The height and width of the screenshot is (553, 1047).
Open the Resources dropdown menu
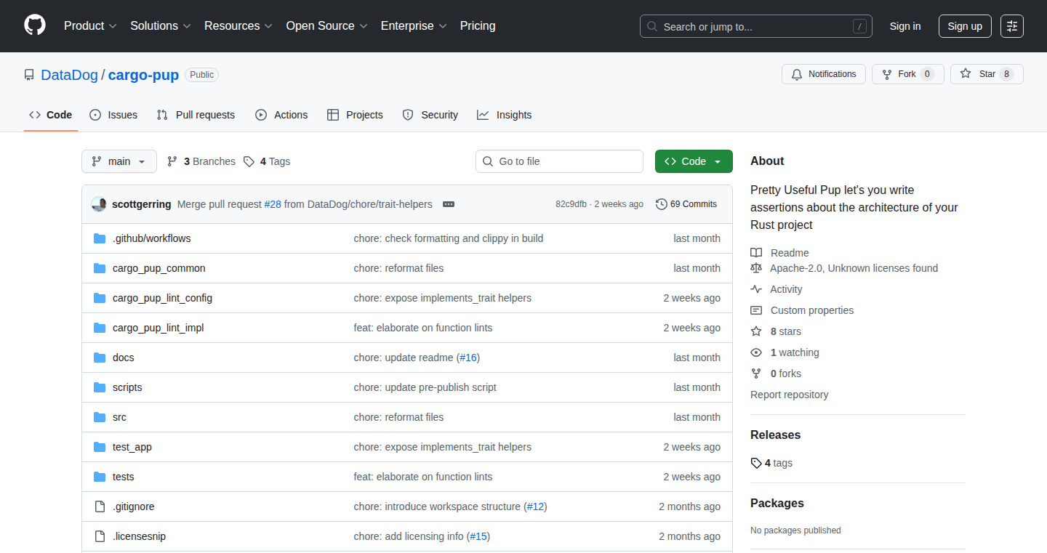[238, 25]
